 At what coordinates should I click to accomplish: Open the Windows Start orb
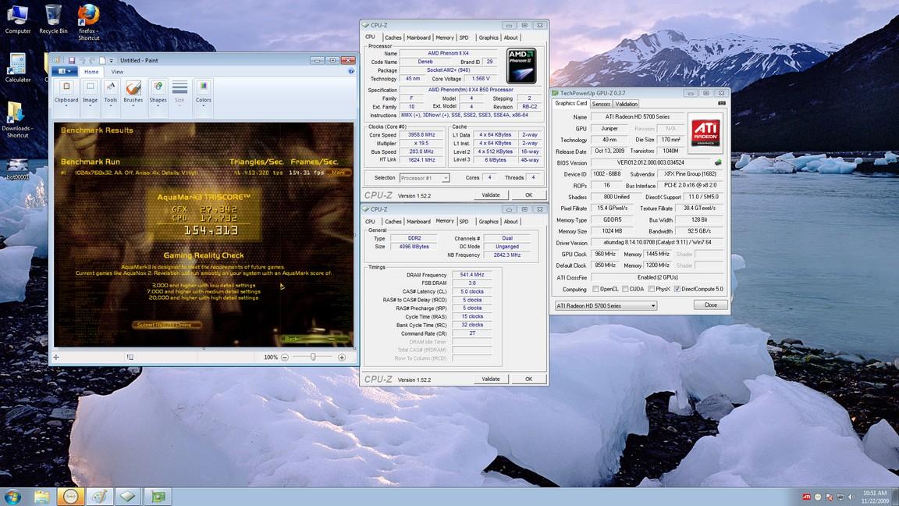click(x=12, y=497)
